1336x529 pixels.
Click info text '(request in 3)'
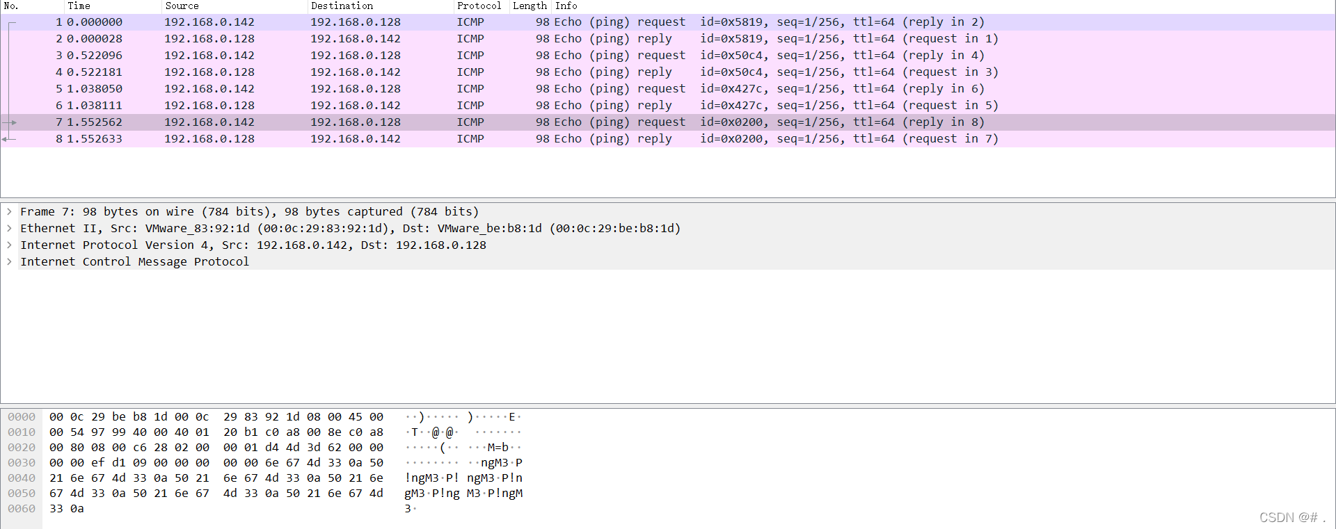click(x=950, y=72)
